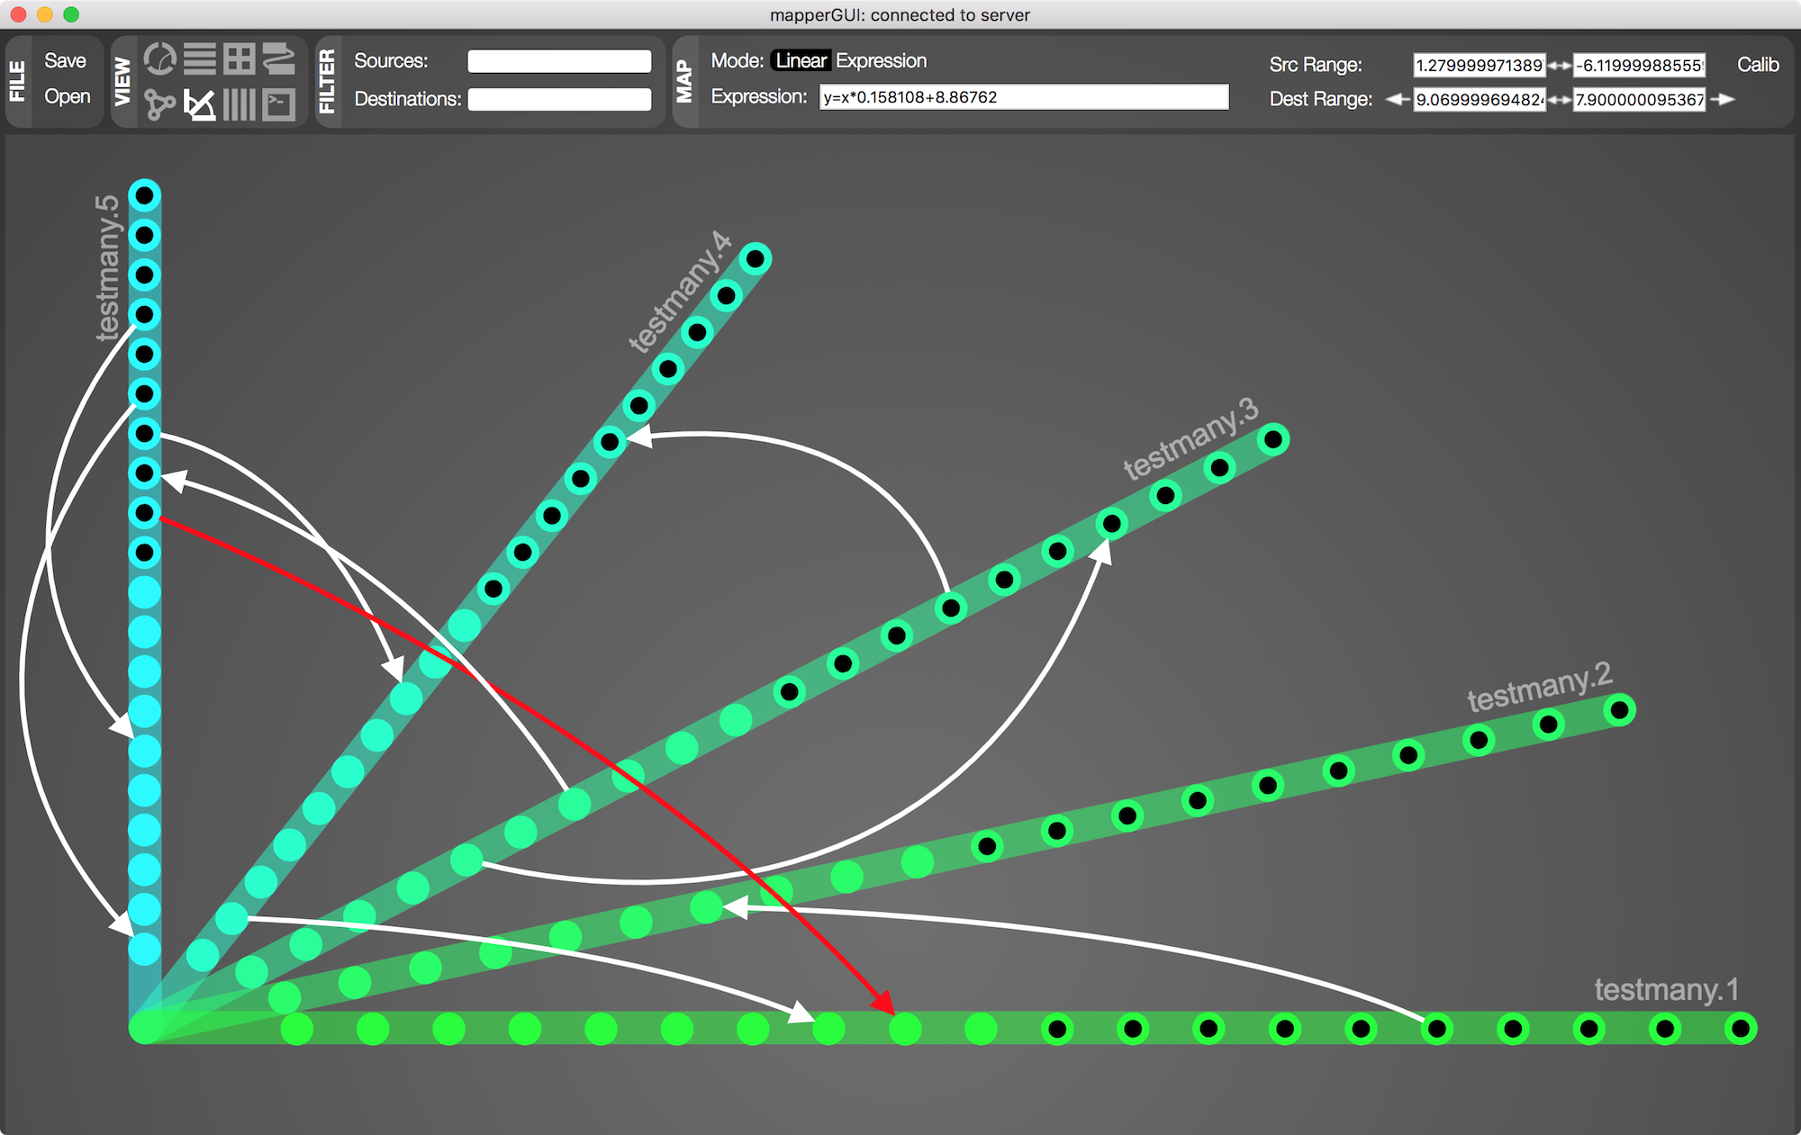The image size is (1801, 1135).
Task: Click Dest Range left boundary arrow
Action: (1398, 99)
